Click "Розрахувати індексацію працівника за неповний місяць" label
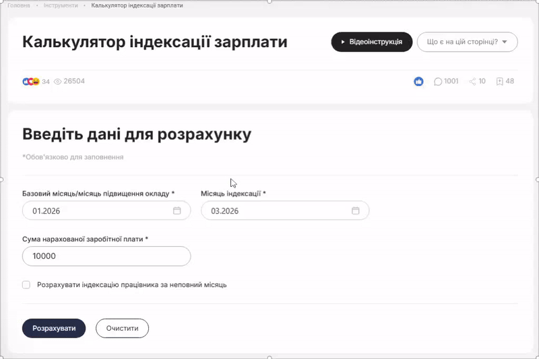Screen dimensions: 539x359 click(131, 284)
